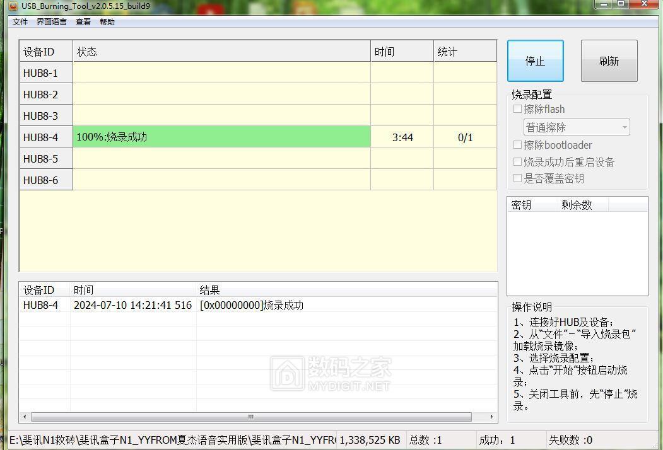Click the 密钥 column header

[533, 205]
